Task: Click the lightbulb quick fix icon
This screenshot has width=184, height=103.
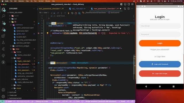Action: [x=47, y=33]
